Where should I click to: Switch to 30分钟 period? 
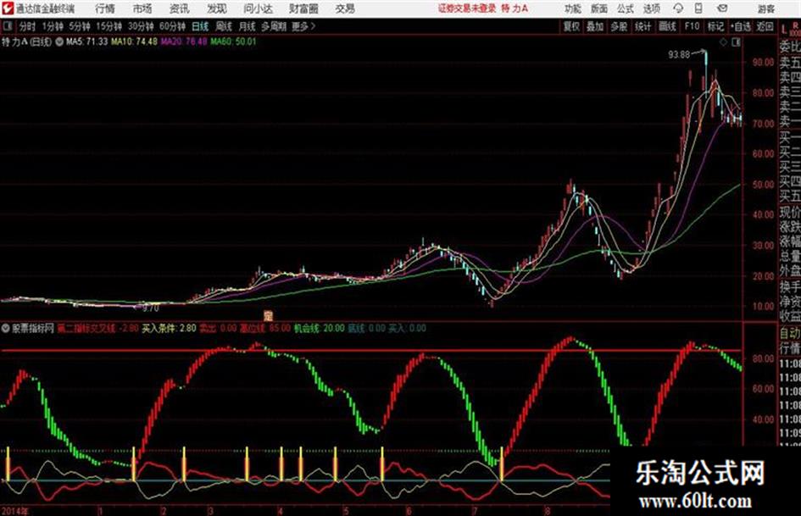(141, 26)
